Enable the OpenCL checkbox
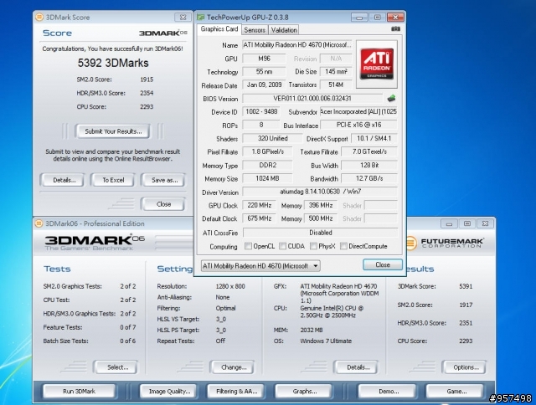Viewport: 536px width, 405px height. pyautogui.click(x=248, y=246)
